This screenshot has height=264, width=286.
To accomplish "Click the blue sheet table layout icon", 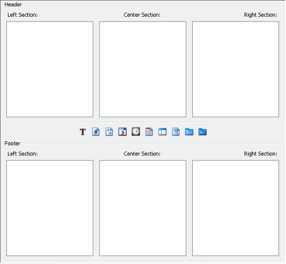I will pos(162,132).
